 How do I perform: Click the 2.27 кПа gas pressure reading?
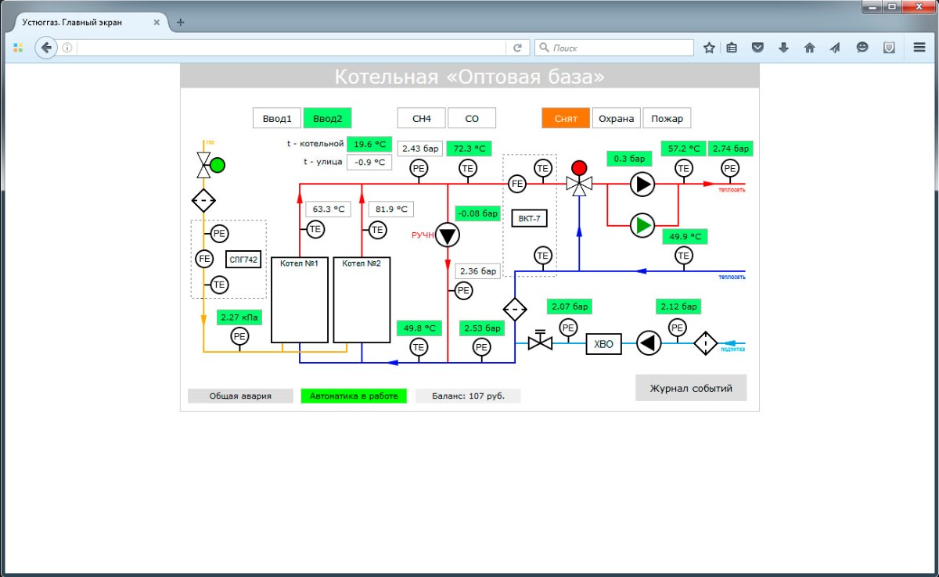coord(239,317)
